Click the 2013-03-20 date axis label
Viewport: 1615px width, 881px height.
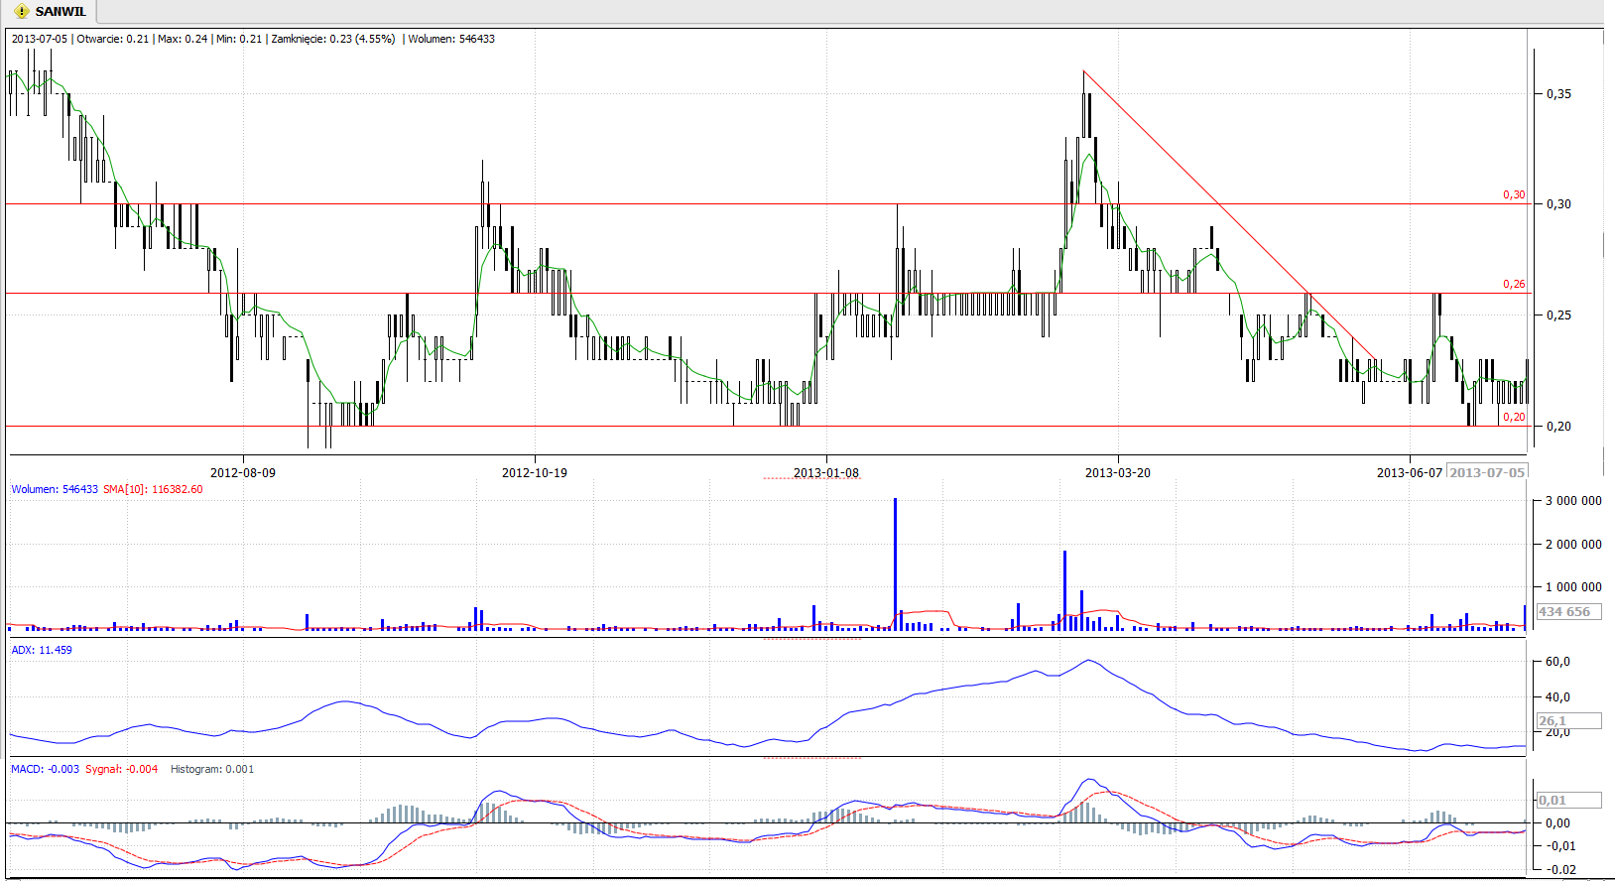[1118, 472]
